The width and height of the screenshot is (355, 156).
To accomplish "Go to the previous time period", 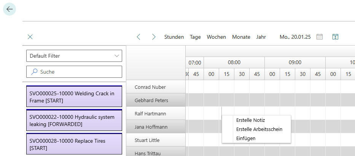I will point(138,37).
